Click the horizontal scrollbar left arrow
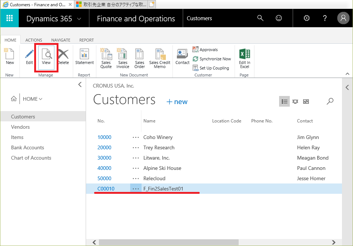The height and width of the screenshot is (246, 353). [x=95, y=242]
